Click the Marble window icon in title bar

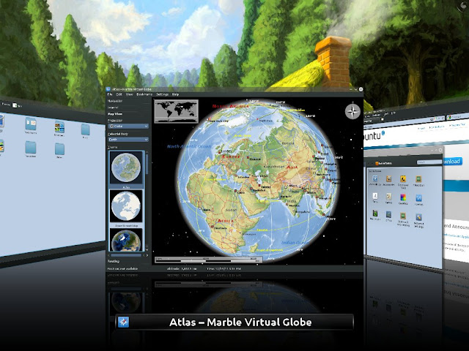tap(108, 89)
